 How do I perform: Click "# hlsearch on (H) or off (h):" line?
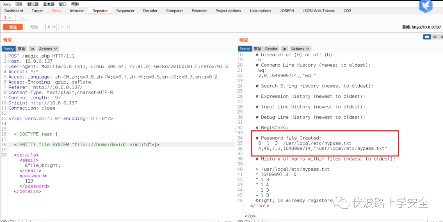click(x=295, y=54)
